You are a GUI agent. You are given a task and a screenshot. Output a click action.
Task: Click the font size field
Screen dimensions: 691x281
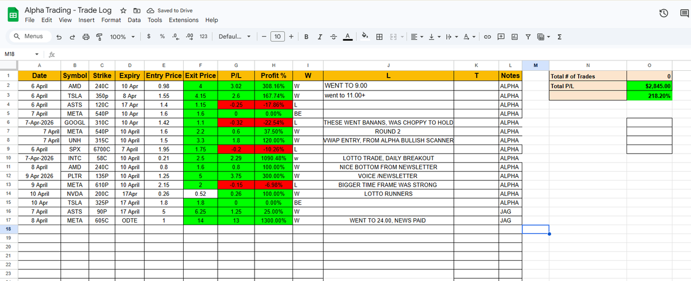tap(278, 36)
